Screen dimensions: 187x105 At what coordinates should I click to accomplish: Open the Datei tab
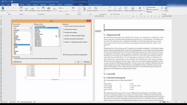(x=3, y=5)
